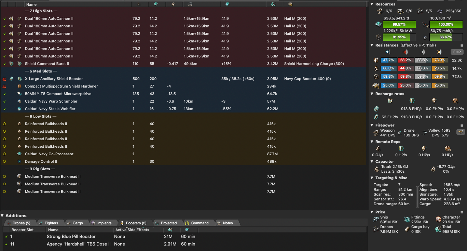Viewport: 467px width, 251px height.
Task: Click the Caldari Navy Stasis Webifier icon
Action: point(19,109)
